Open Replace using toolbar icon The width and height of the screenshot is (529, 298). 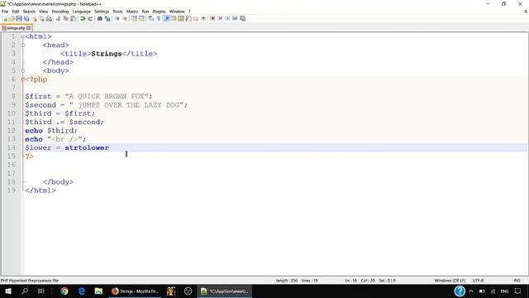click(107, 18)
